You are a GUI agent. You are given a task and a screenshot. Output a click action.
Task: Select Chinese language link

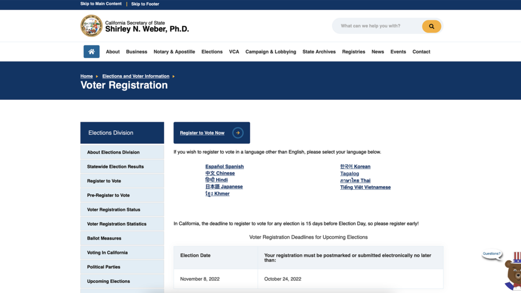point(220,173)
